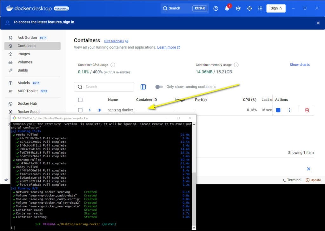Open Docker Scout in the sidebar

pyautogui.click(x=32, y=111)
